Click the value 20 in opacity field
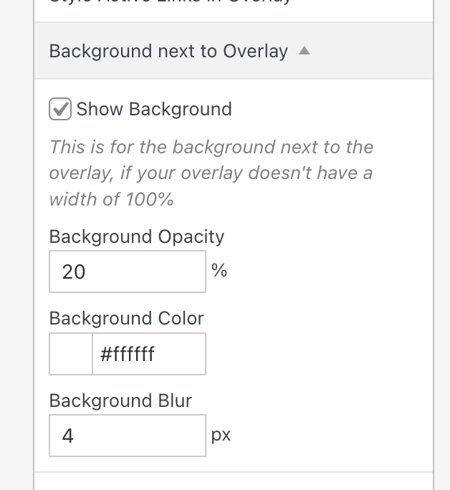This screenshot has width=450, height=490. pos(74,272)
